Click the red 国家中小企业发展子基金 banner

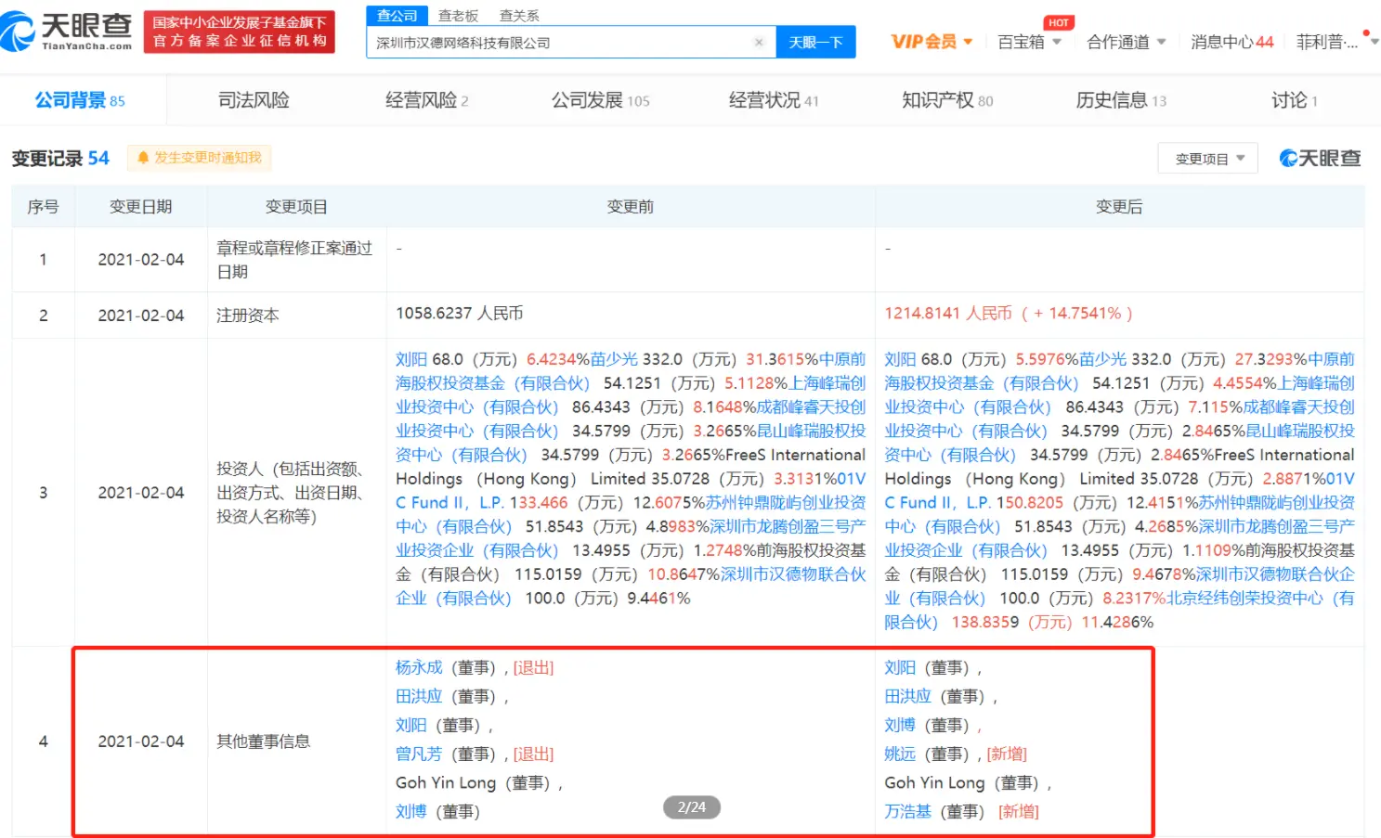pos(239,32)
